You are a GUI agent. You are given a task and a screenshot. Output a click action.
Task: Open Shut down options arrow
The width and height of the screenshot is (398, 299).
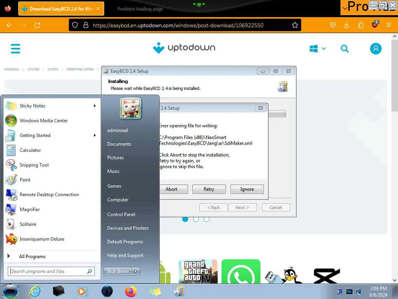click(x=136, y=271)
